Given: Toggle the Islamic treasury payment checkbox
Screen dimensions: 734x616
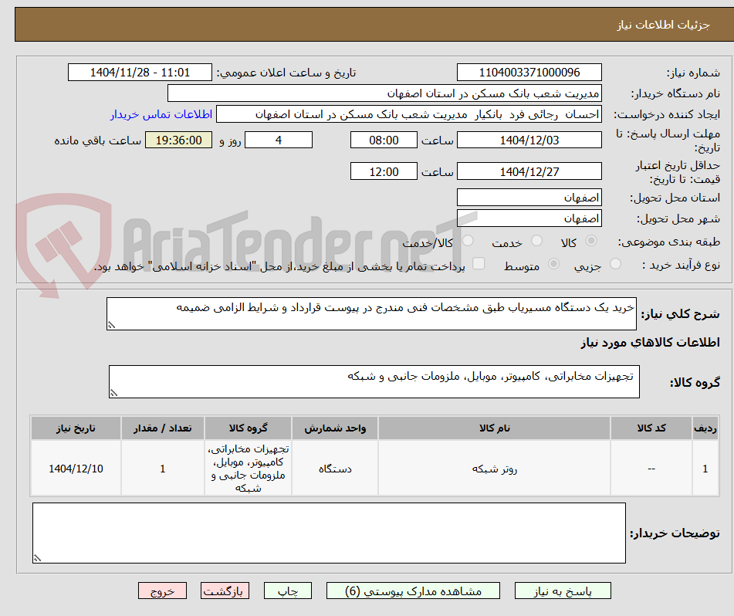Looking at the screenshot, I should (x=479, y=263).
